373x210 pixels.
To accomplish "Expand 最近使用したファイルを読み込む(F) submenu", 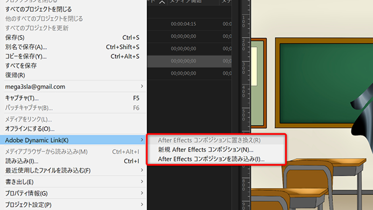I will [x=73, y=170].
